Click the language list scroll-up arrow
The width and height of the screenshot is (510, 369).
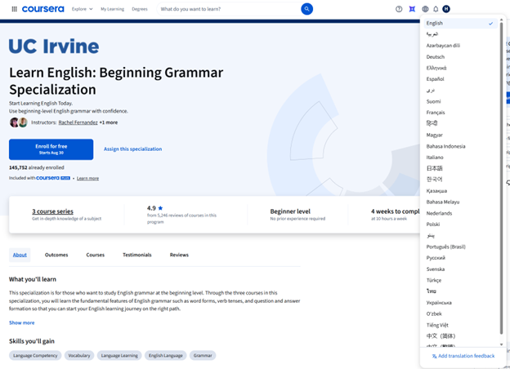(501, 20)
